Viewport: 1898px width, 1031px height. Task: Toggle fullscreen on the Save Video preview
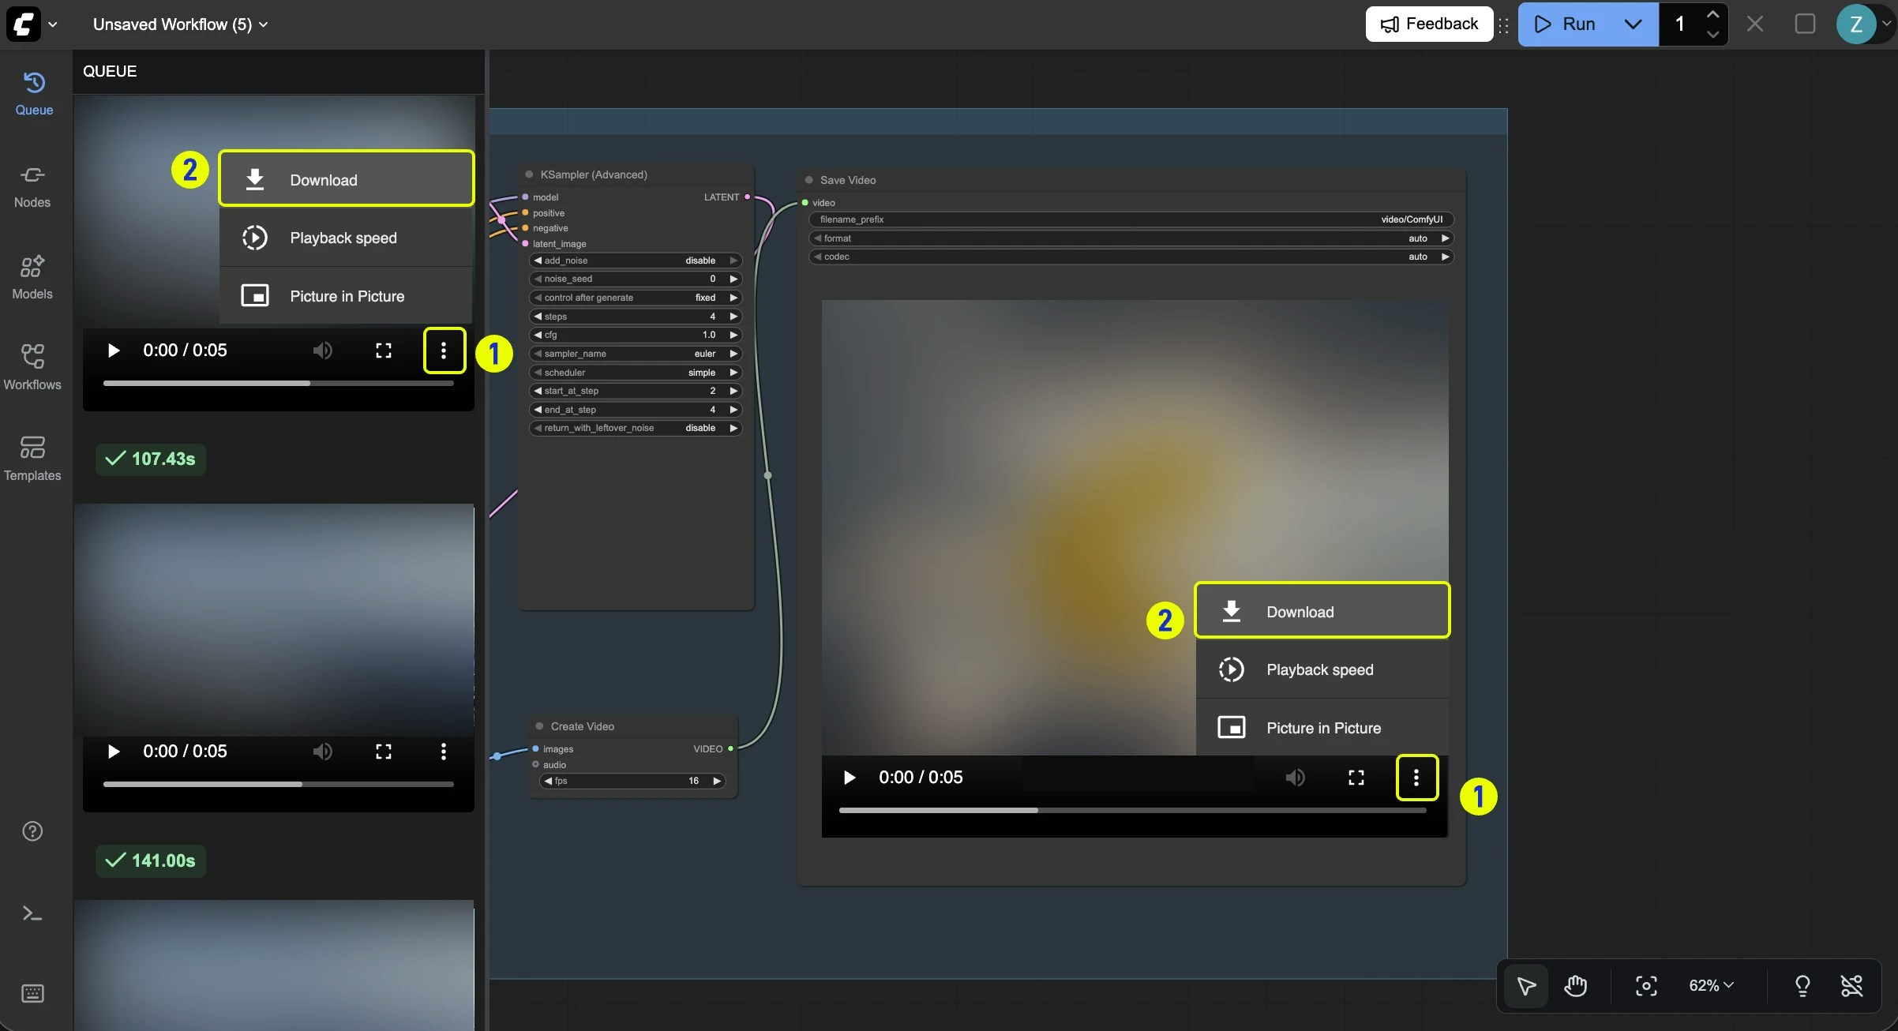coord(1356,778)
